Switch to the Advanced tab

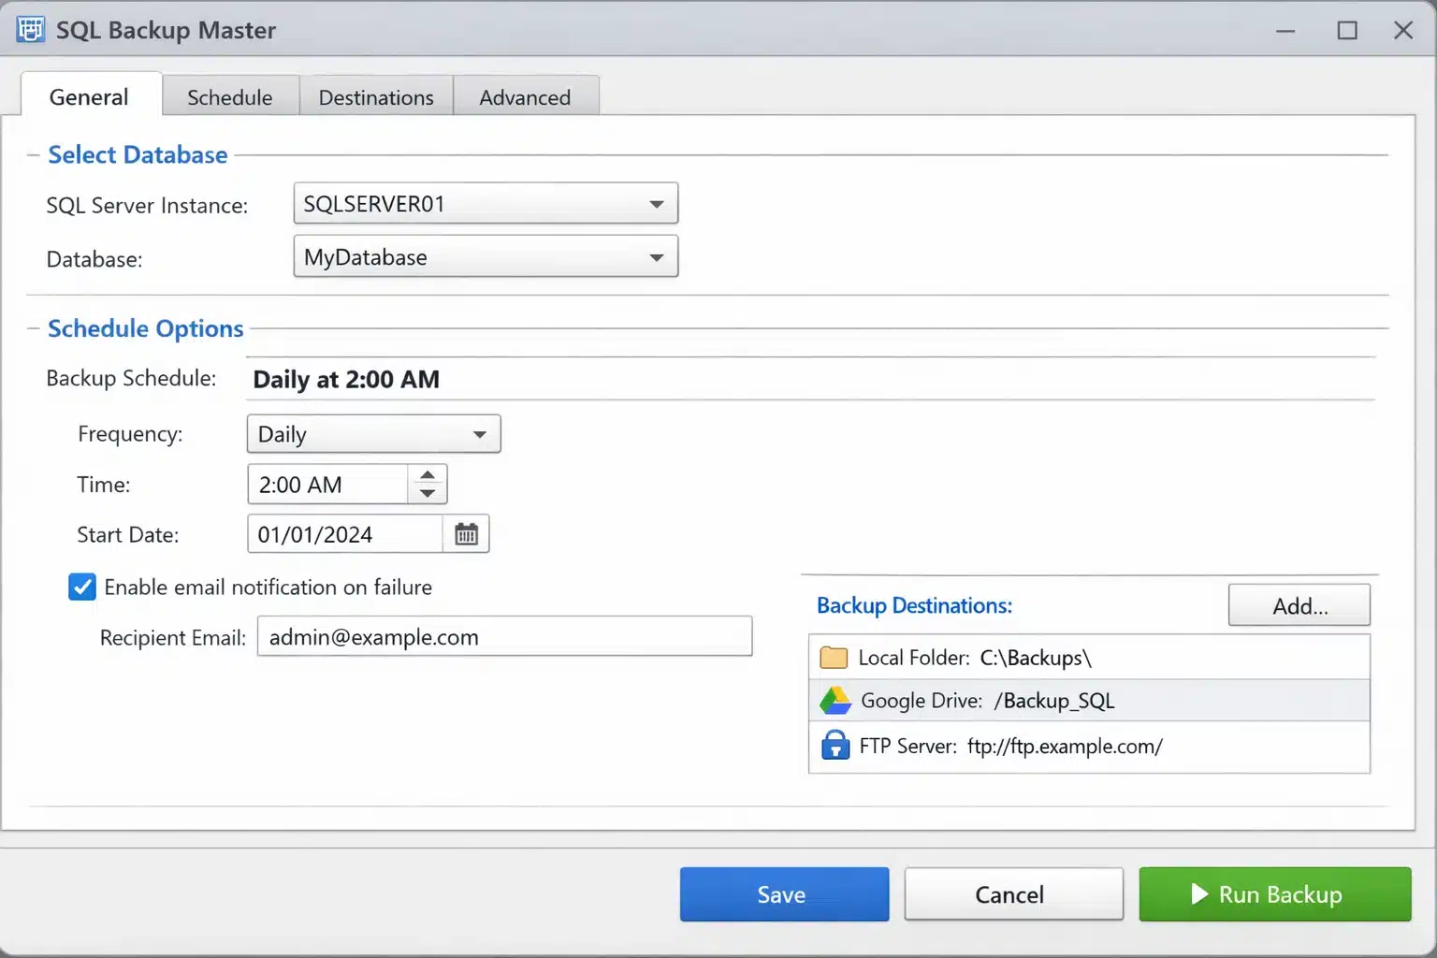[525, 95]
